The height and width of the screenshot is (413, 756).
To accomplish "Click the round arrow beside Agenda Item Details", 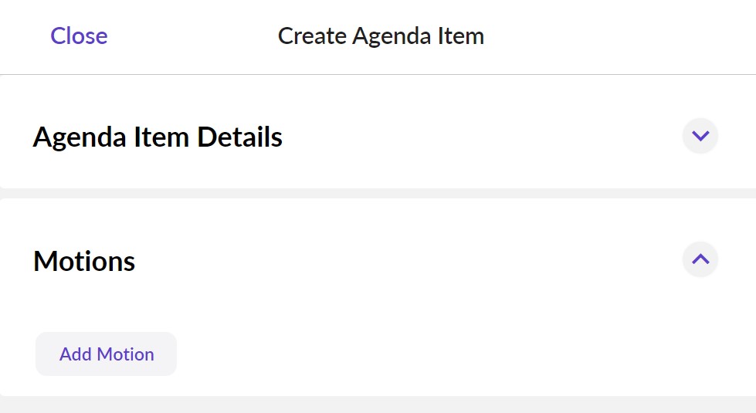I will pyautogui.click(x=700, y=137).
